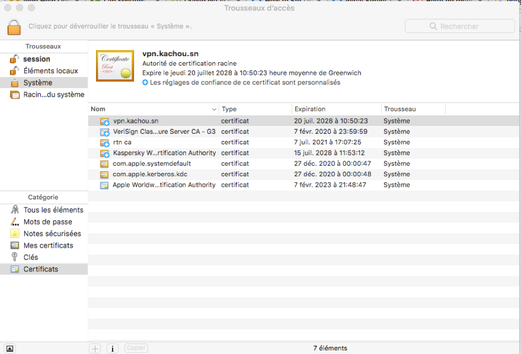The height and width of the screenshot is (354, 521).
Task: Click the "Expire le jeudi 20 juillet 2028" line
Action: [252, 73]
